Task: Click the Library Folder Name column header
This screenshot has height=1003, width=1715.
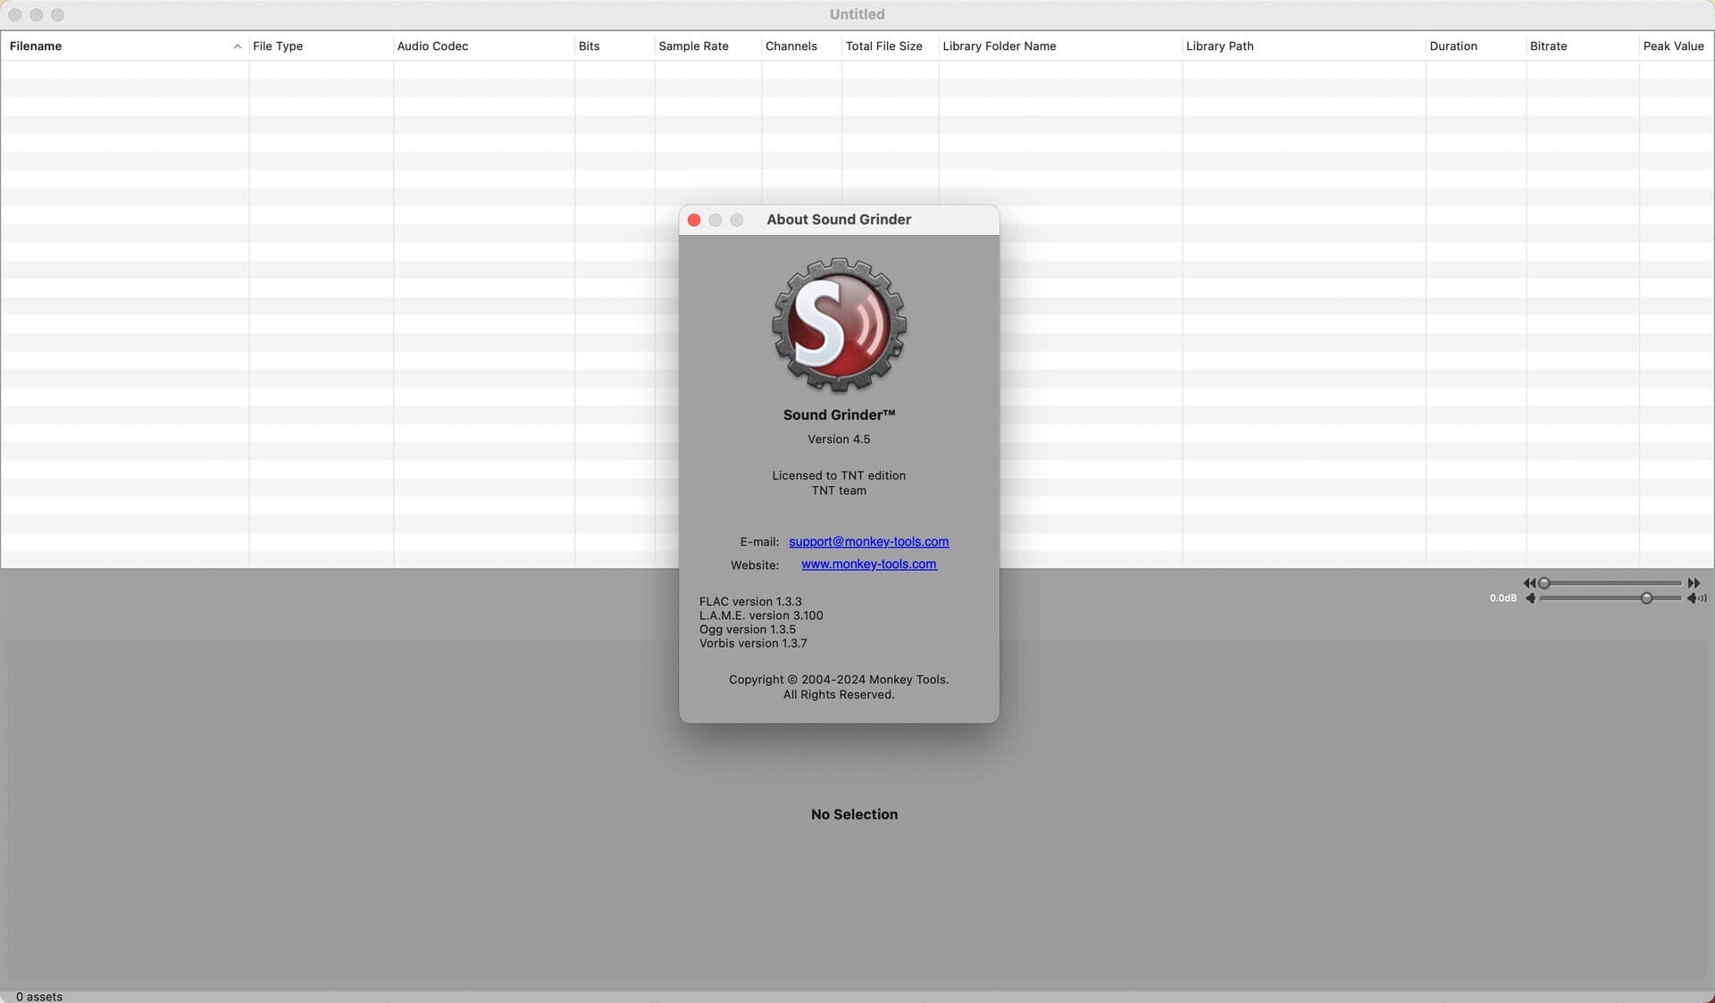Action: click(x=999, y=46)
